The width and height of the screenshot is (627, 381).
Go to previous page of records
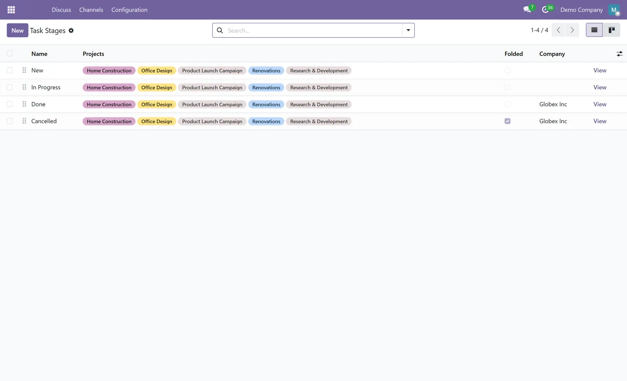point(558,30)
